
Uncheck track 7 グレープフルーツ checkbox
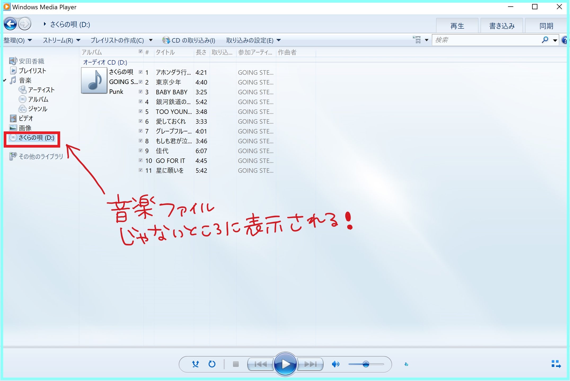coord(140,131)
